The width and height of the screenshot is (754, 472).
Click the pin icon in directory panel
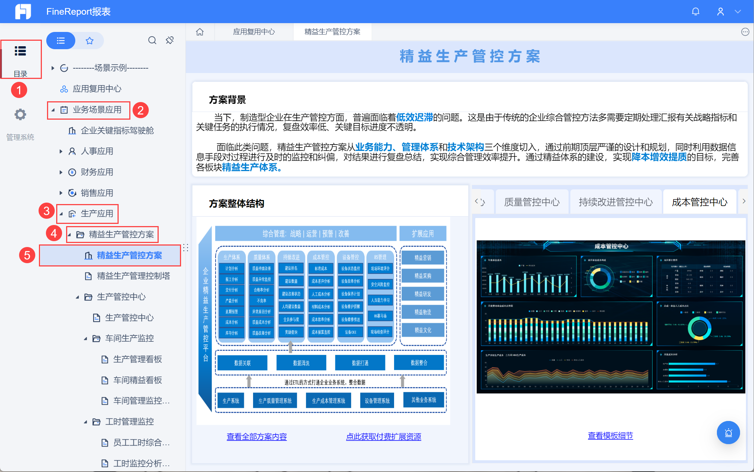coord(170,40)
